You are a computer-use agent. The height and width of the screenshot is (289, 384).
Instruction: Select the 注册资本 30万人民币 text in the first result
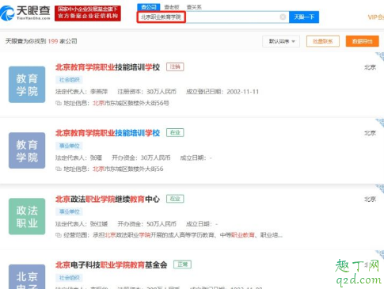(x=146, y=92)
